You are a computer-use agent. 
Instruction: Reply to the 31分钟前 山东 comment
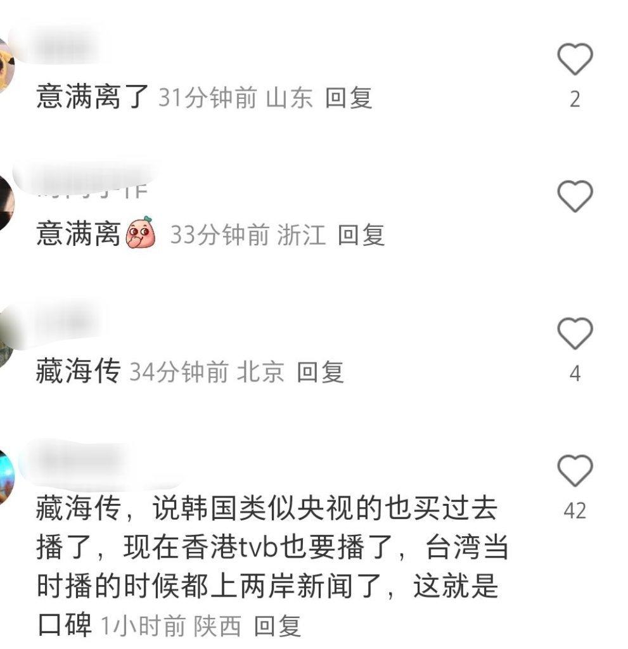(348, 98)
